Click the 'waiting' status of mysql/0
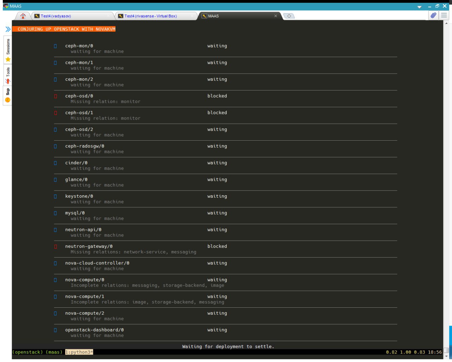The width and height of the screenshot is (452, 362). [217, 213]
